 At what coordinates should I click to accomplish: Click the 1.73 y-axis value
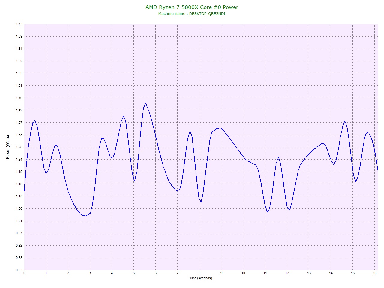[x=19, y=24]
